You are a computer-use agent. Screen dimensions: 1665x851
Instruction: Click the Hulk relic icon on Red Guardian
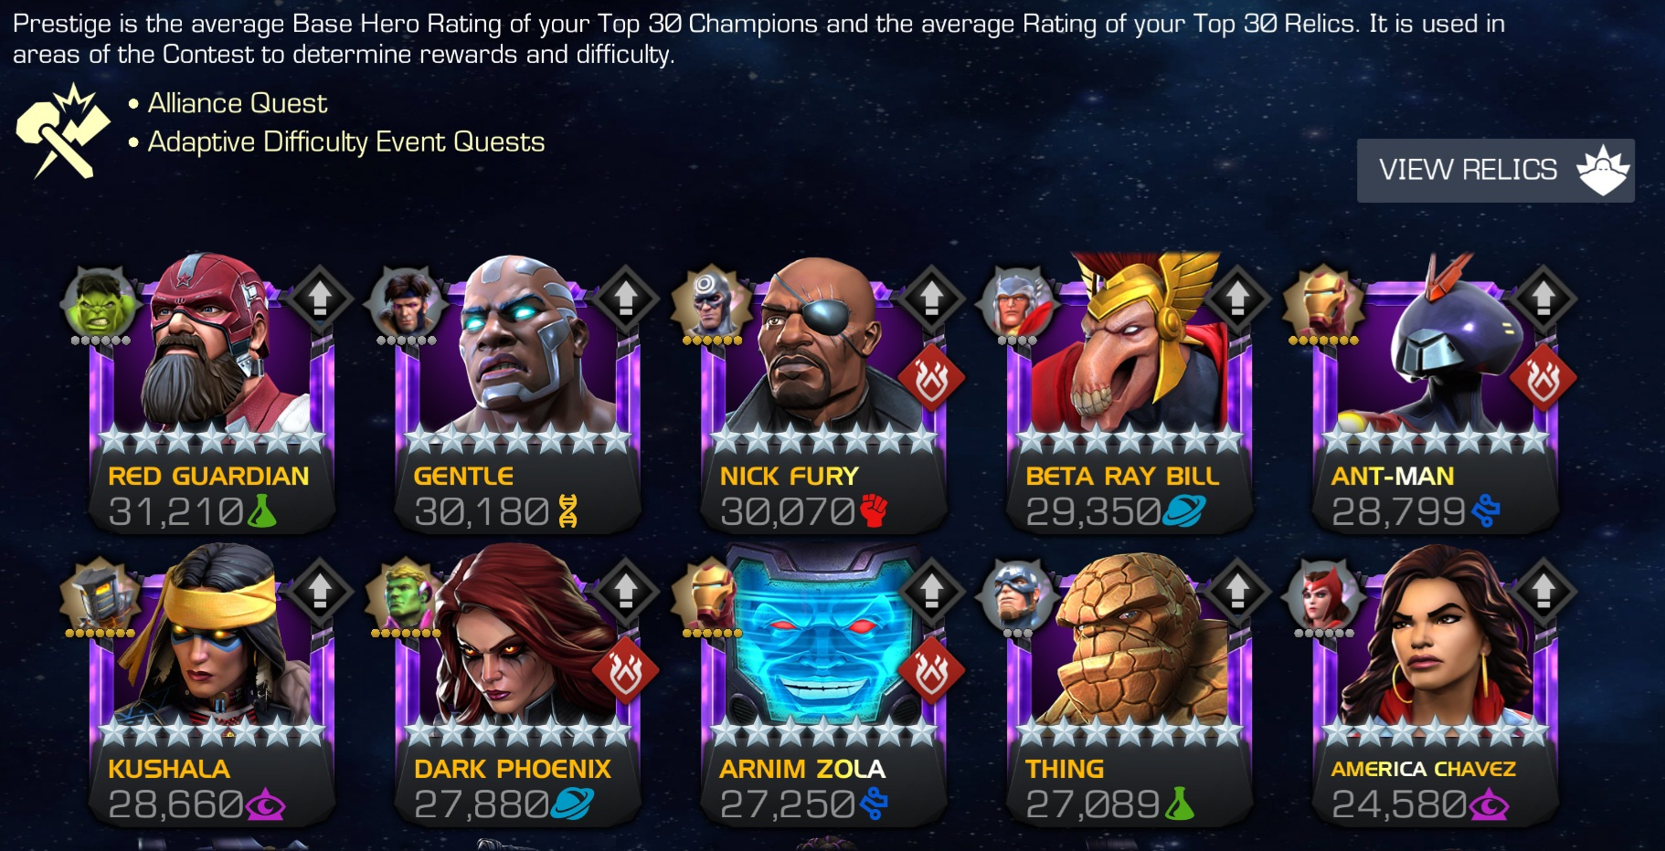(x=100, y=302)
